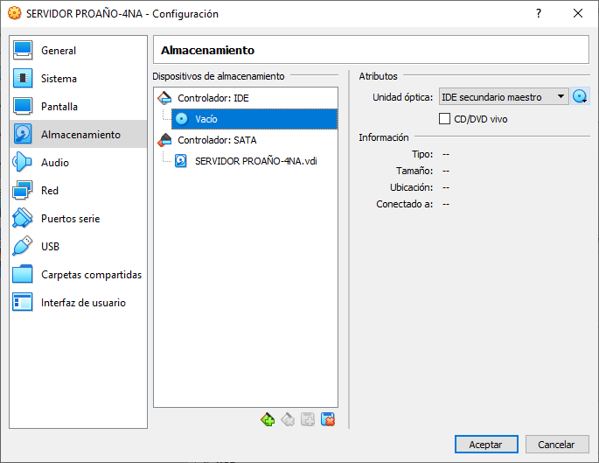Click the USB plug icon
599x463 pixels.
(22, 246)
